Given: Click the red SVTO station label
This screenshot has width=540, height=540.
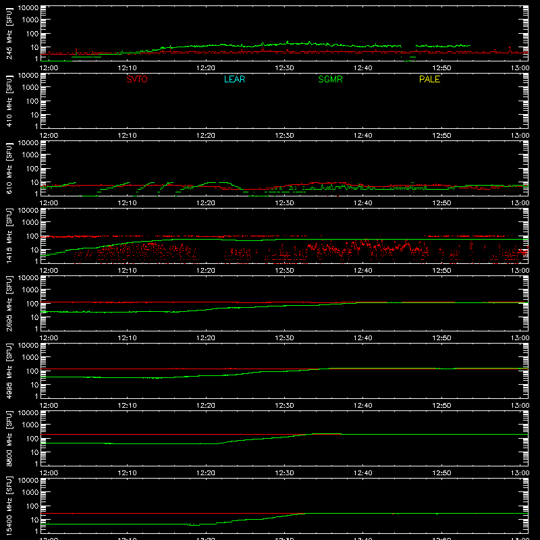Looking at the screenshot, I should click(x=137, y=79).
